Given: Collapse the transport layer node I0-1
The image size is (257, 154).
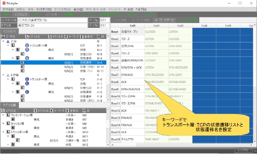Looking at the screenshot, I should 8,45.
